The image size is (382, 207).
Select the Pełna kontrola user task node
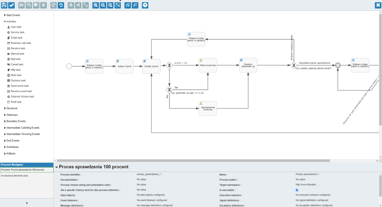click(x=208, y=65)
